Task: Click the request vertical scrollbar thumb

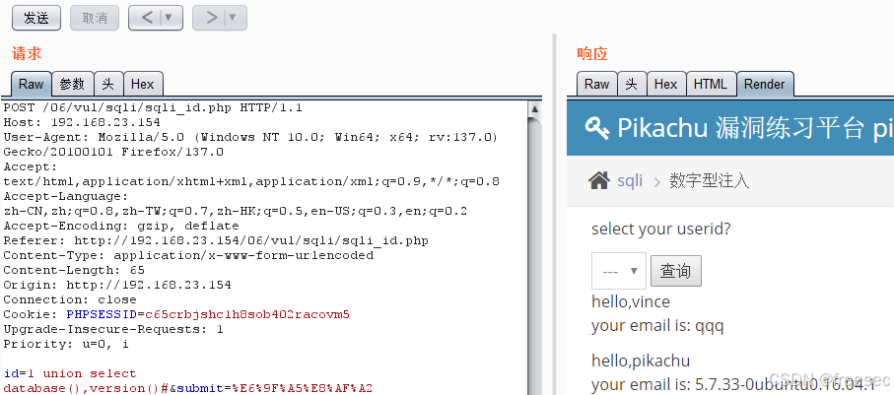Action: point(534,256)
